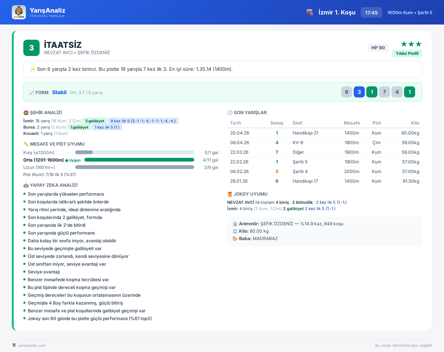The height and width of the screenshot is (352, 444).
Task: Click the trainer icon beside Antrenör
Action: click(x=235, y=224)
